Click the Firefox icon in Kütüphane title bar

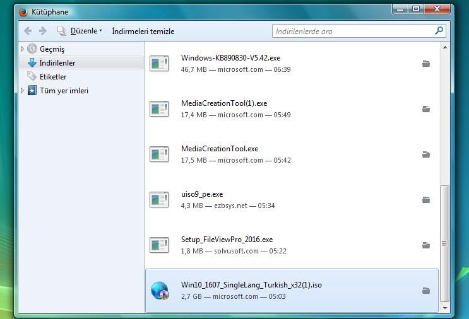[x=23, y=11]
